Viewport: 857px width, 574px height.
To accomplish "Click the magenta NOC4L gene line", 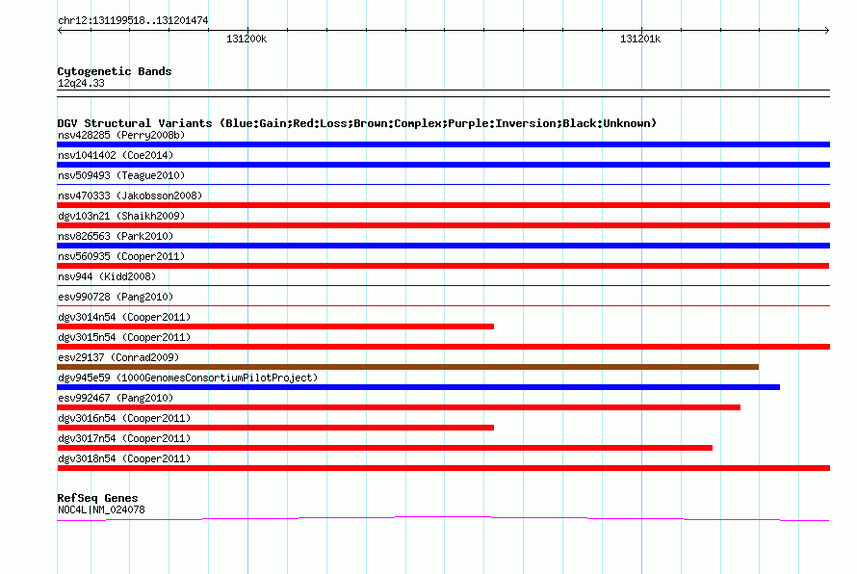I will click(443, 518).
